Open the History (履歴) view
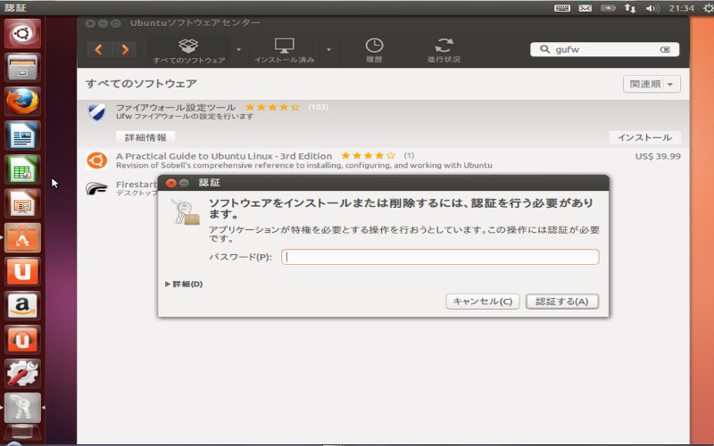714x446 pixels. [x=374, y=51]
